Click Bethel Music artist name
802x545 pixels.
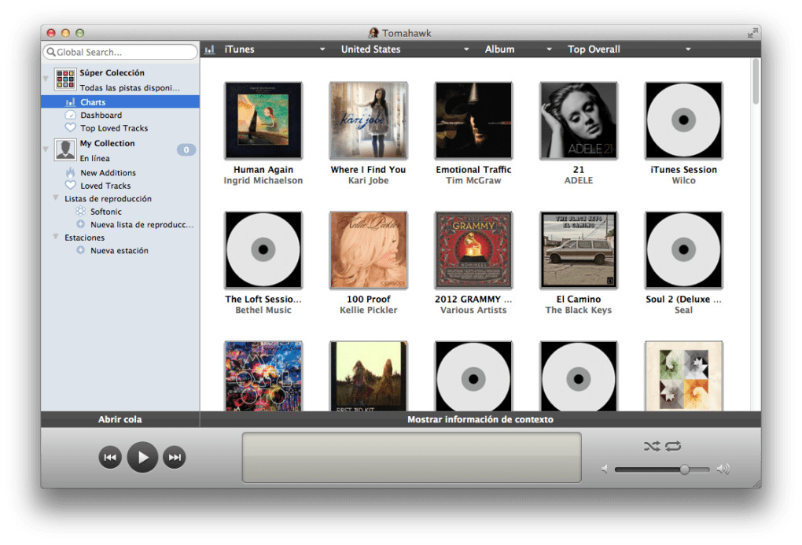pos(263,310)
